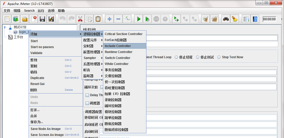Open the 运行 menu
This screenshot has width=284, height=138.
(41, 11)
